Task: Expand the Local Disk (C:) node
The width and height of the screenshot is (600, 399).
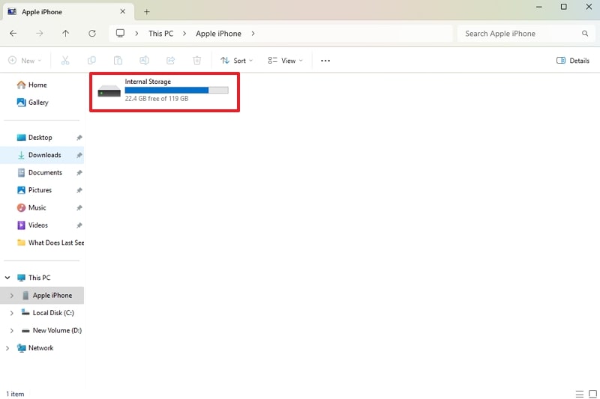Action: pyautogui.click(x=11, y=313)
